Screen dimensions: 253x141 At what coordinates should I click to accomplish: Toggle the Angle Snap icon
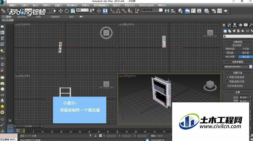click(x=118, y=11)
